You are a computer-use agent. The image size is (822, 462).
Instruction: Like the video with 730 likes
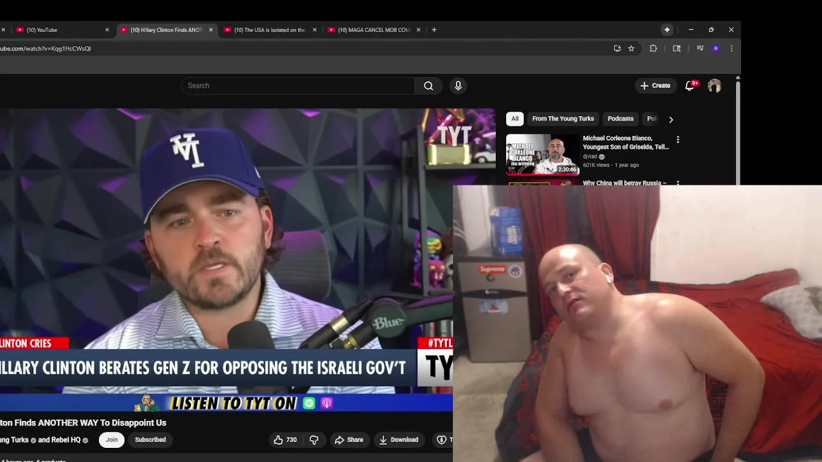point(285,440)
